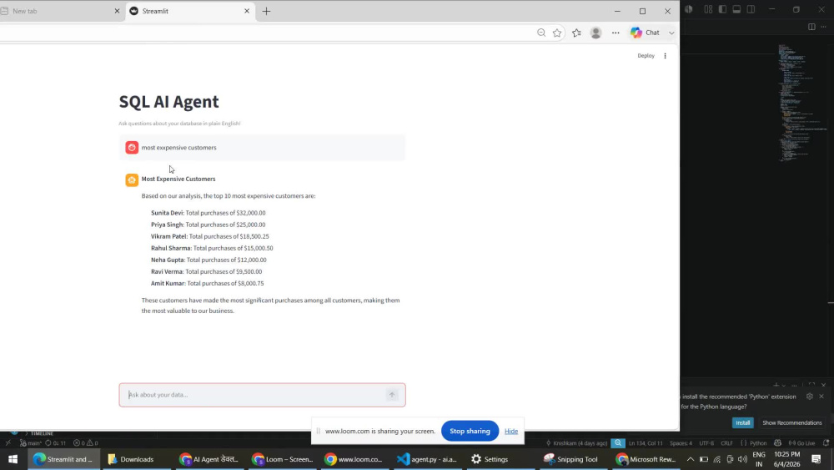Open VS Code editor More Actions ellipsis
The width and height of the screenshot is (834, 470).
click(823, 27)
